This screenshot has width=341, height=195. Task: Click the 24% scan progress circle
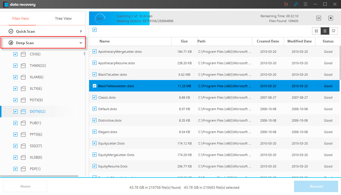click(x=100, y=19)
